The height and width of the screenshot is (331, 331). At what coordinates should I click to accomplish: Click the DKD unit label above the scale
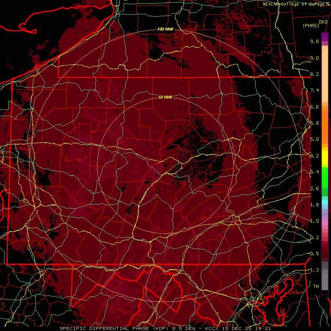click(x=323, y=22)
